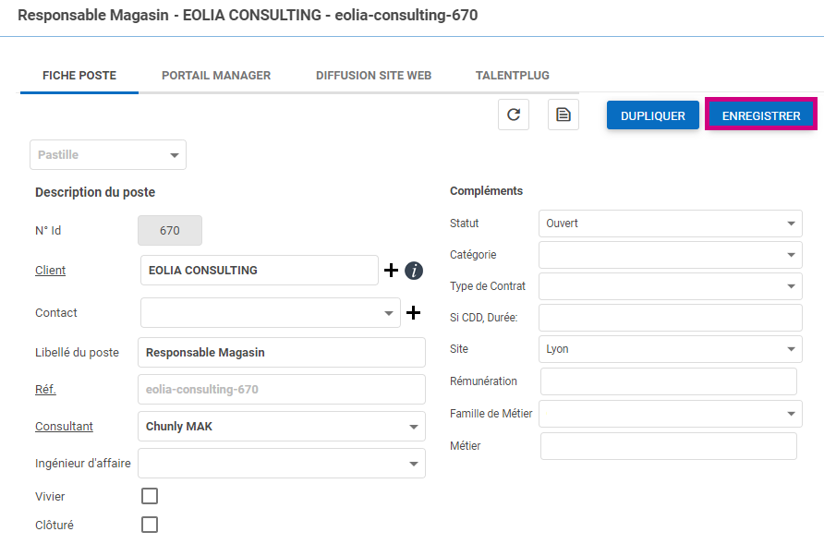Add a contact with the plus icon
The width and height of the screenshot is (824, 544).
(413, 313)
